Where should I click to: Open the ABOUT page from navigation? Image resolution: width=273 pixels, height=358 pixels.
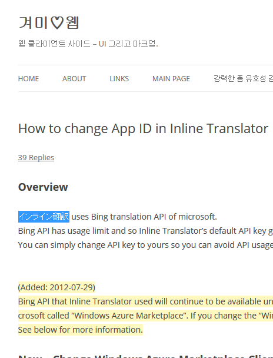[x=74, y=78]
